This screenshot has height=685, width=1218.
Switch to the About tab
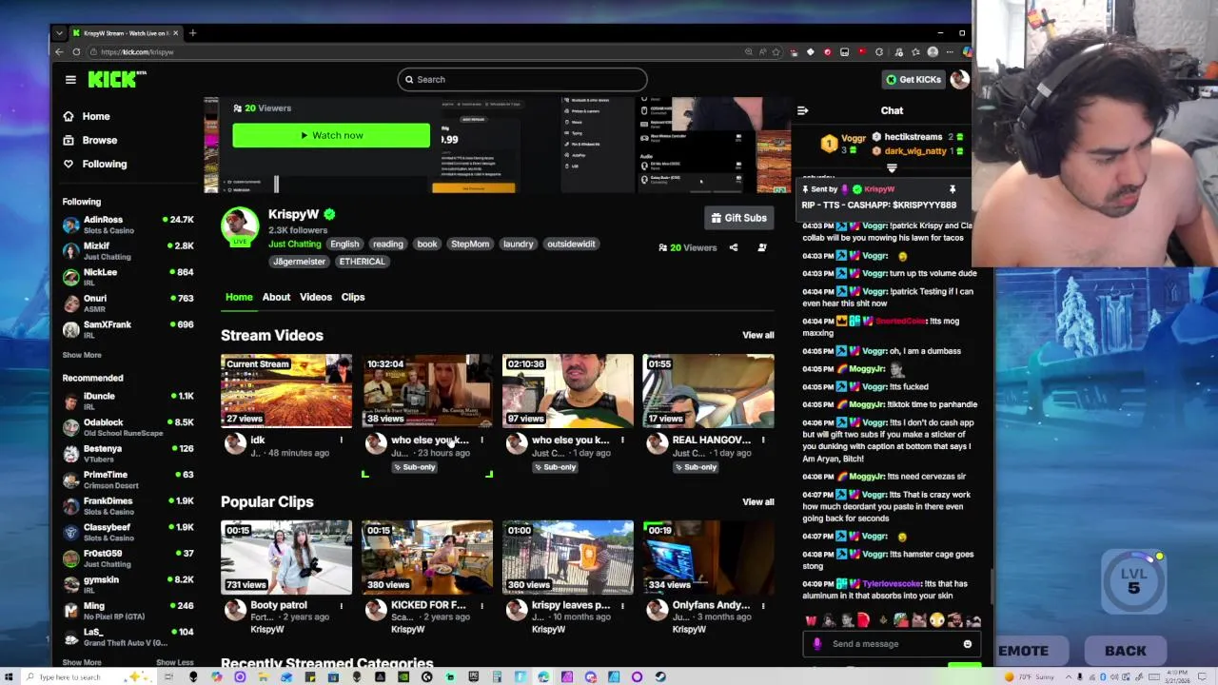click(276, 297)
